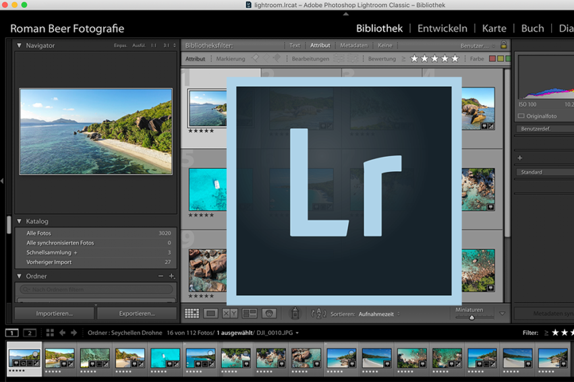This screenshot has width=574, height=382.
Task: Open the Bibliothek module
Action: click(x=379, y=28)
